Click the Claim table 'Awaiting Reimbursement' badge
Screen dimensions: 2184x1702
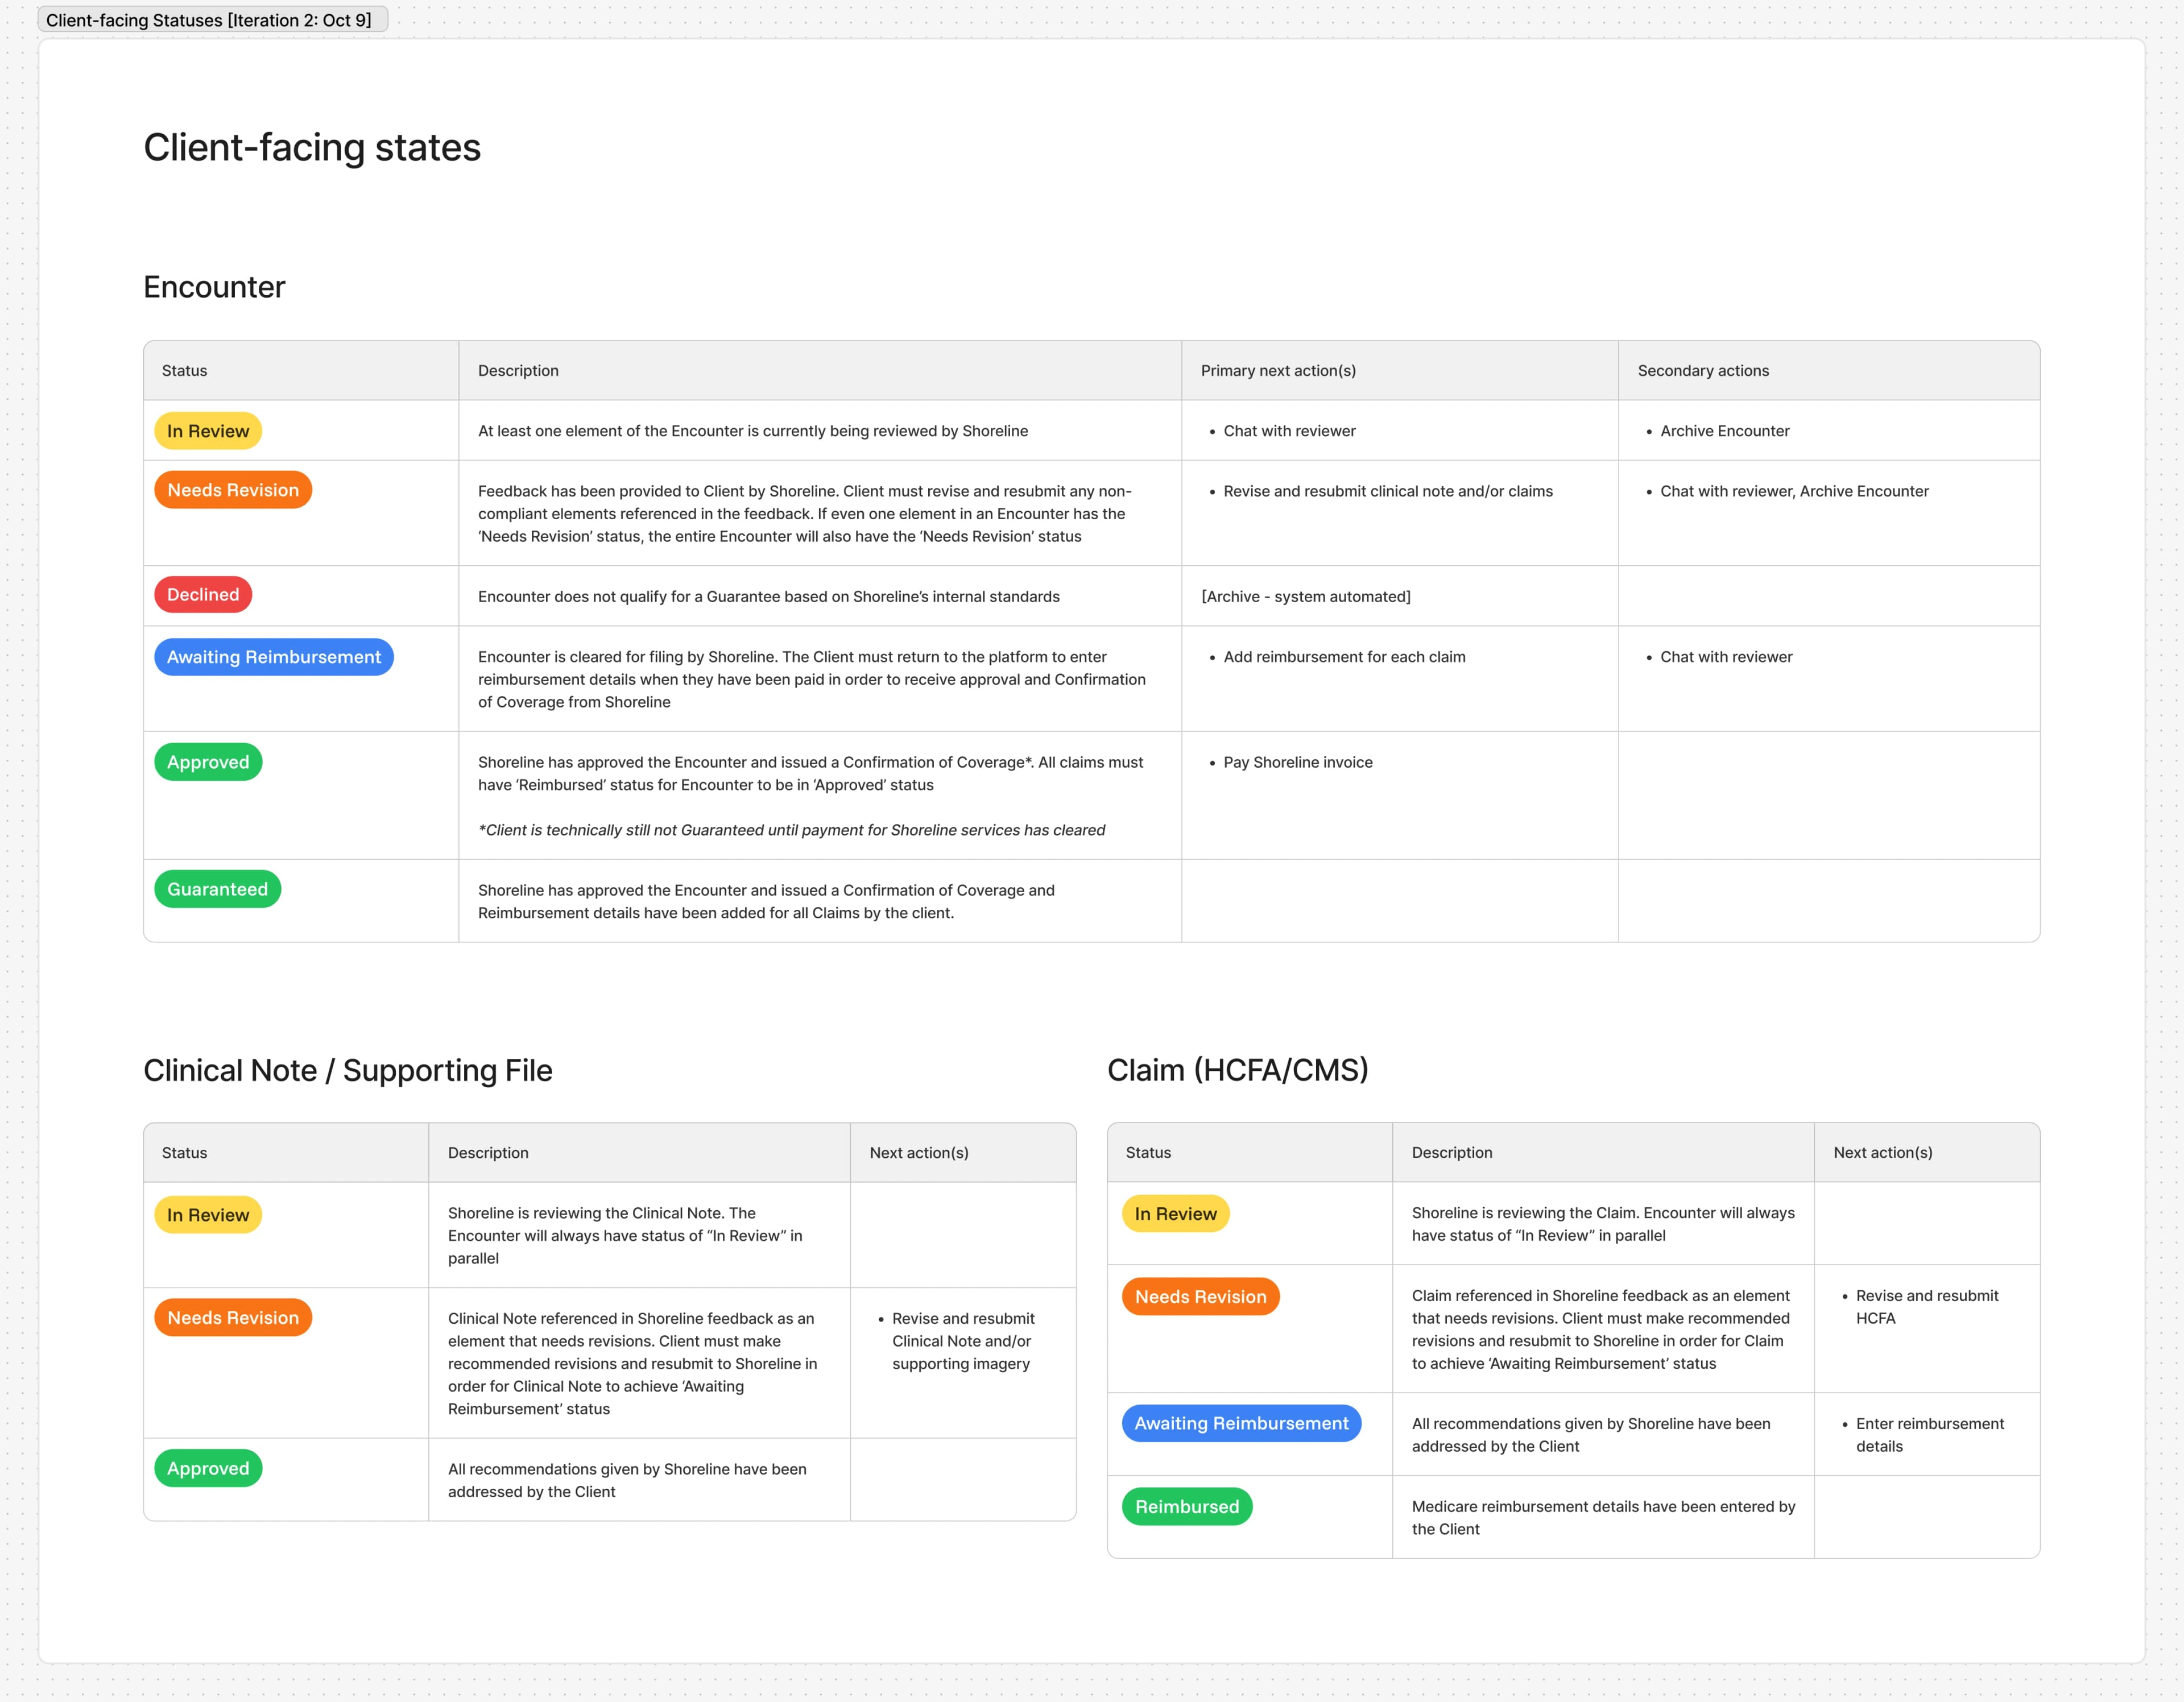coord(1241,1423)
